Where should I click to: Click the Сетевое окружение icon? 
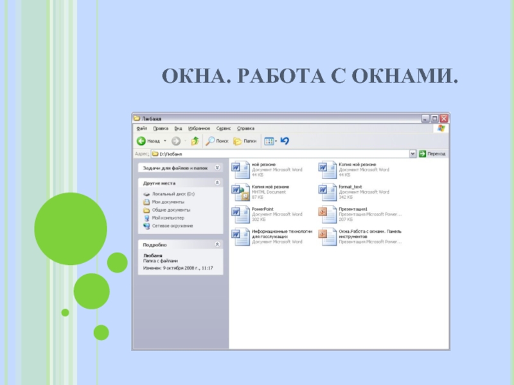point(146,226)
